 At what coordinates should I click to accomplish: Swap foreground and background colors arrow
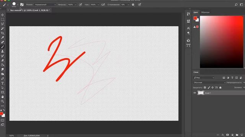tap(4, 110)
